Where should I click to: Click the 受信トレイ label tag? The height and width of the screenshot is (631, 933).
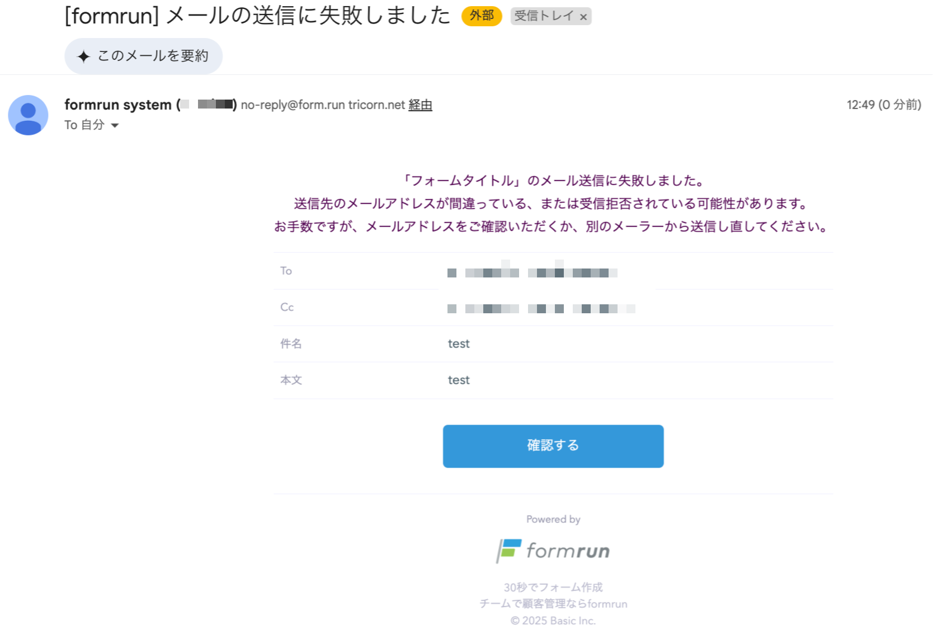pos(544,16)
